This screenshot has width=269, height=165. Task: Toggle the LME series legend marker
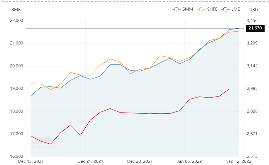pos(225,9)
